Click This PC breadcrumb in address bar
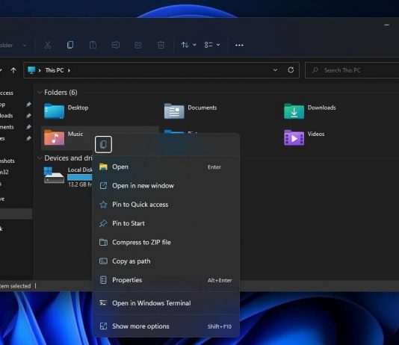 [x=55, y=70]
